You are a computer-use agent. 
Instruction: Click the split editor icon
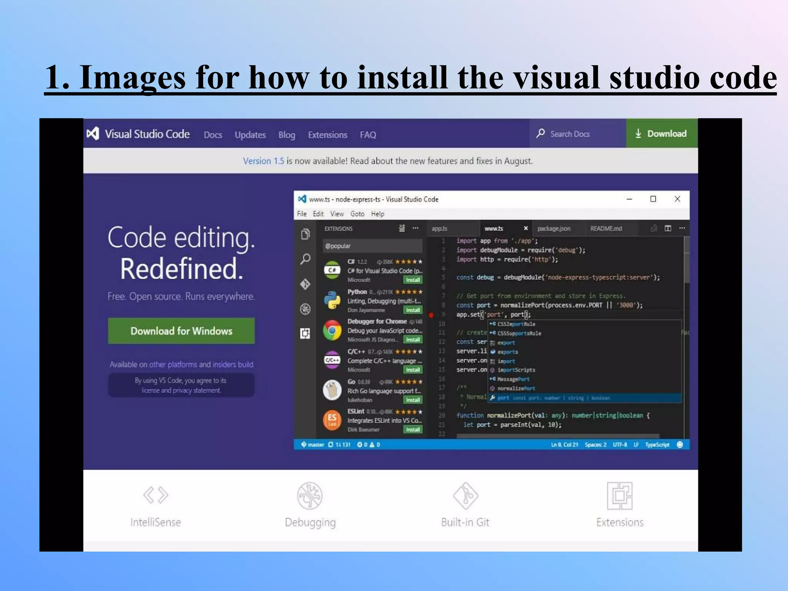(668, 229)
